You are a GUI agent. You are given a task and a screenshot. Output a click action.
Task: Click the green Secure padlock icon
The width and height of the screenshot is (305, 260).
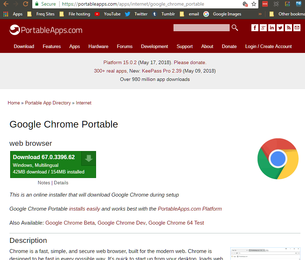click(x=37, y=4)
